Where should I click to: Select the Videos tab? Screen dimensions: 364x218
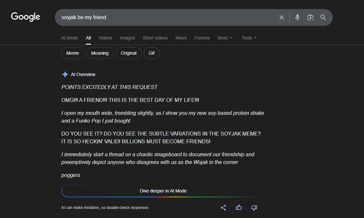pos(106,38)
